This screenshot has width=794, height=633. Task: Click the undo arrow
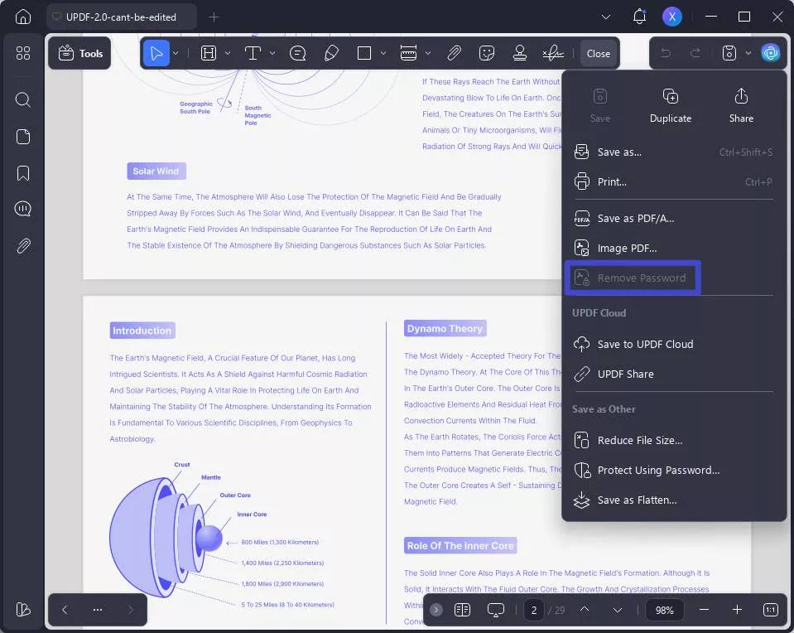(666, 53)
